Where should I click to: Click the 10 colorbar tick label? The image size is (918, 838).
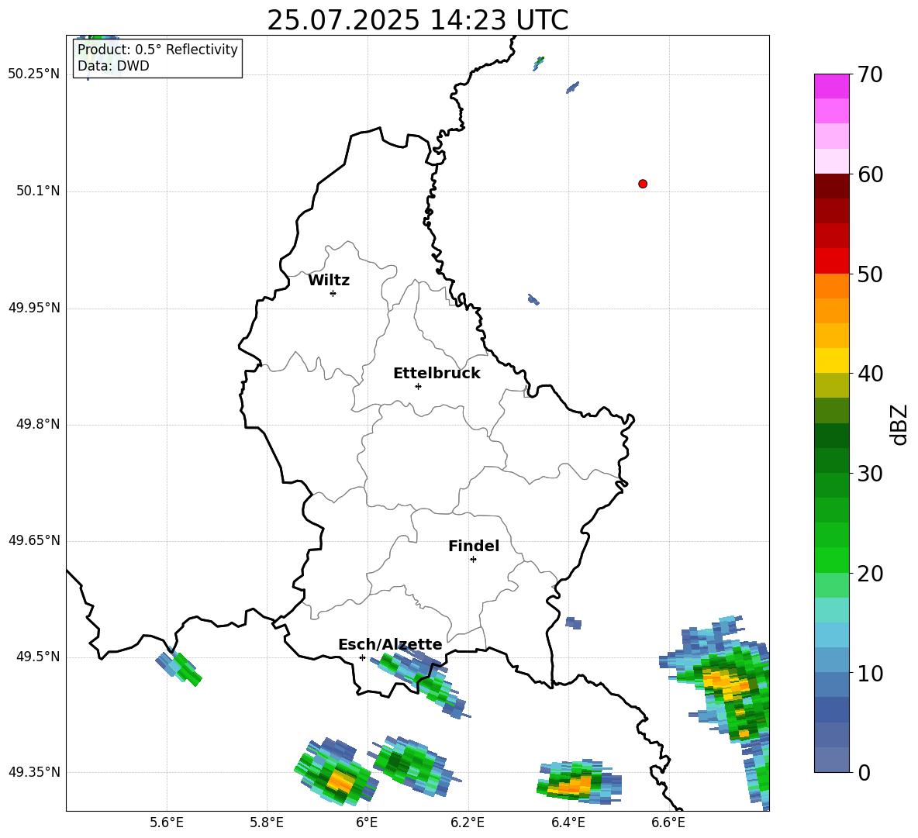click(x=869, y=673)
